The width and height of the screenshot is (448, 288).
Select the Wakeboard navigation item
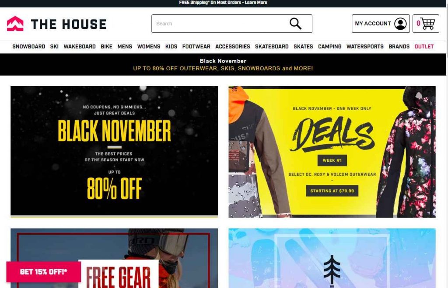(80, 46)
